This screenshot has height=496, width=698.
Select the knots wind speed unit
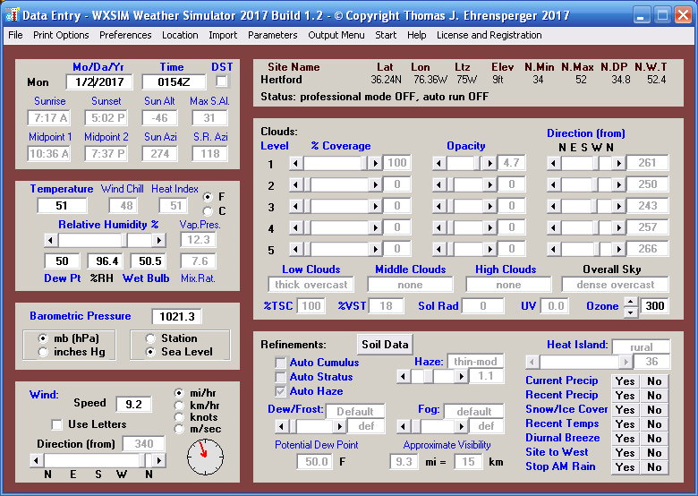pyautogui.click(x=180, y=417)
